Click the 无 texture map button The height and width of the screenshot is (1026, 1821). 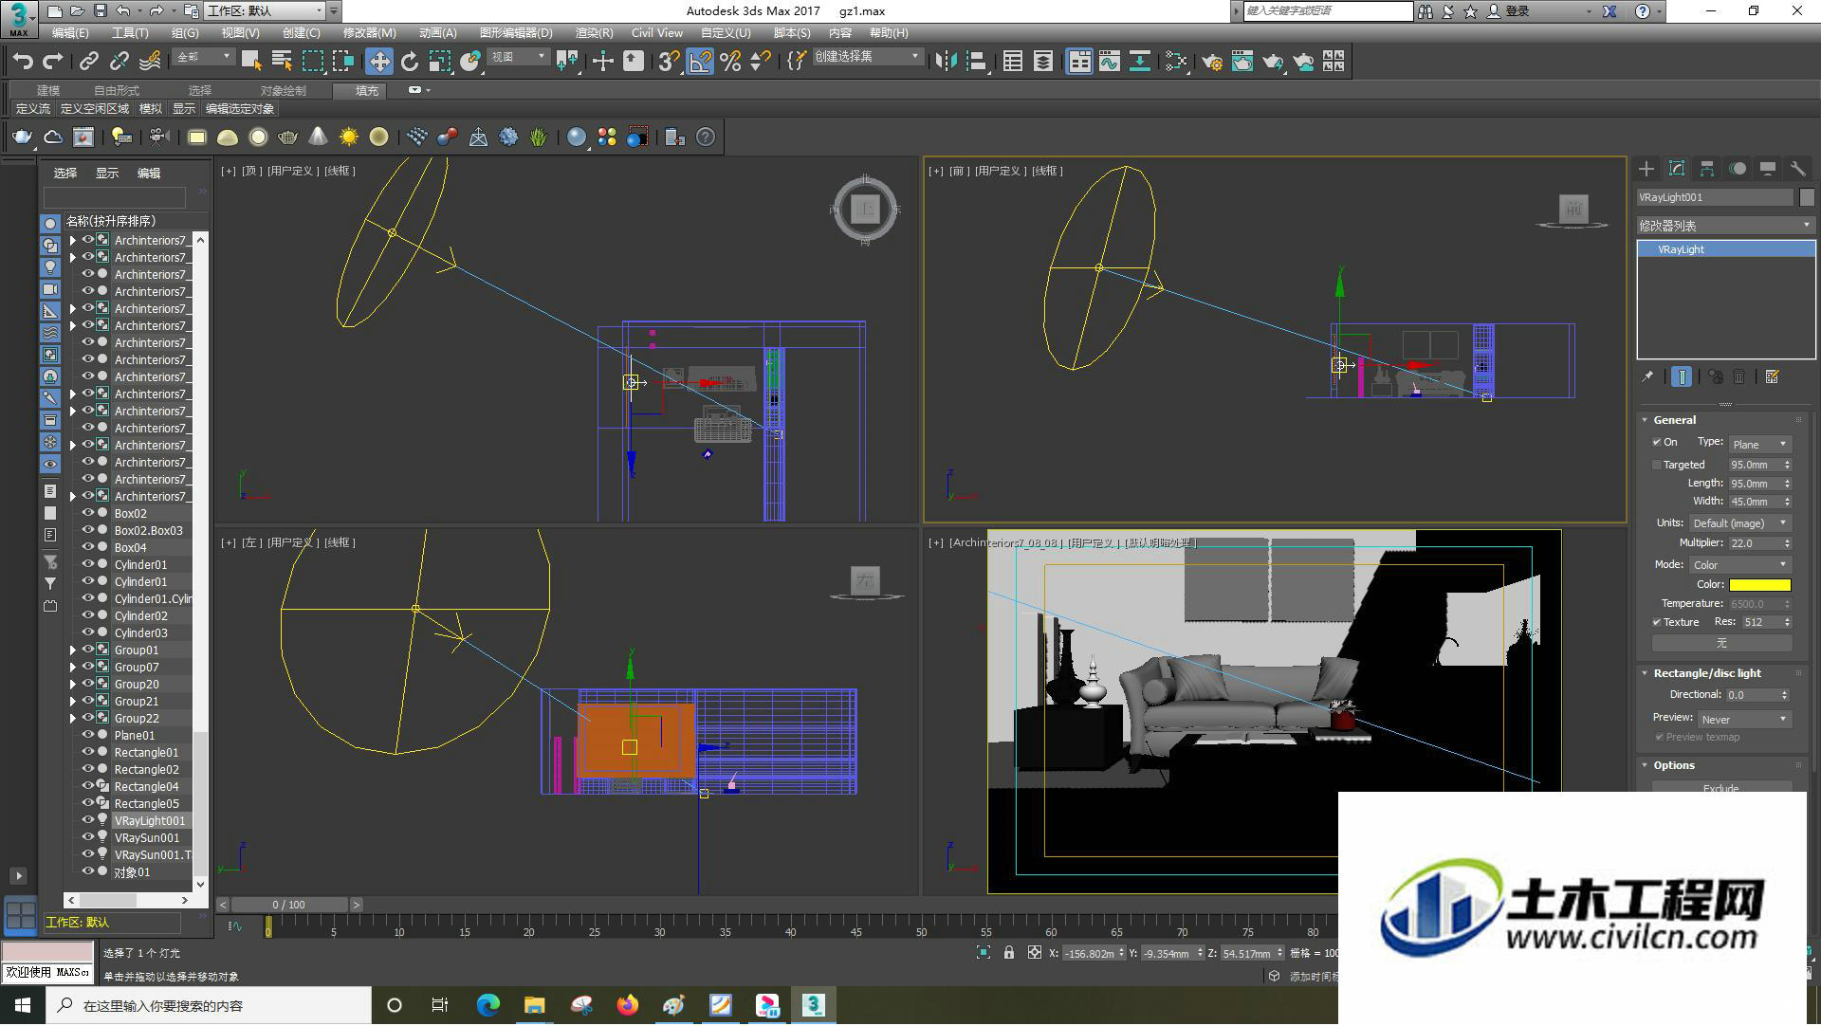click(1721, 644)
